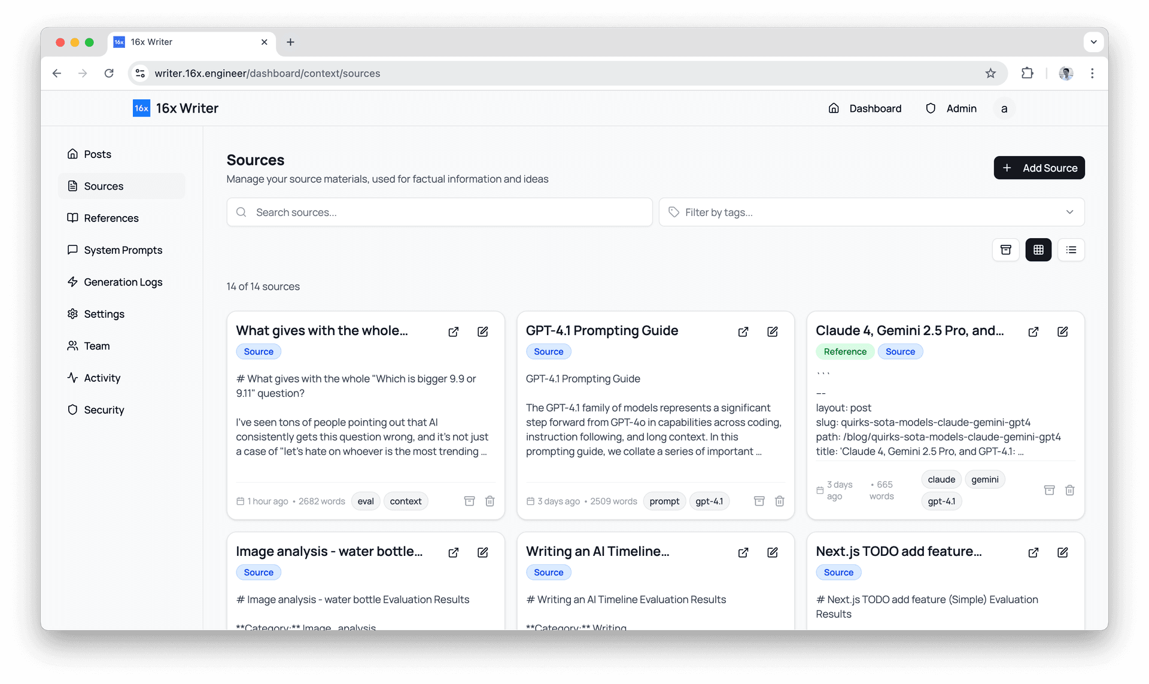Click the browser address bar URL
This screenshot has width=1149, height=684.
pyautogui.click(x=268, y=73)
